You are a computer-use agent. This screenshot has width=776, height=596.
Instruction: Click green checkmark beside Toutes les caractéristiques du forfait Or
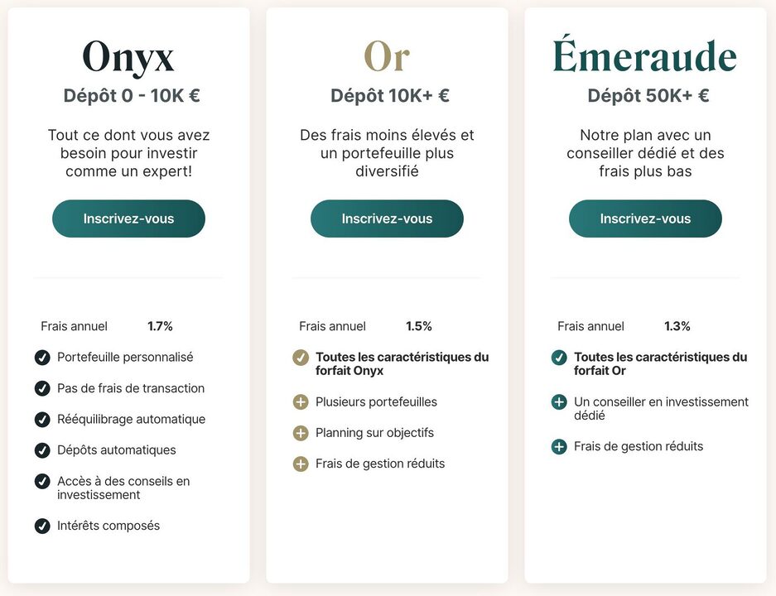(x=559, y=357)
